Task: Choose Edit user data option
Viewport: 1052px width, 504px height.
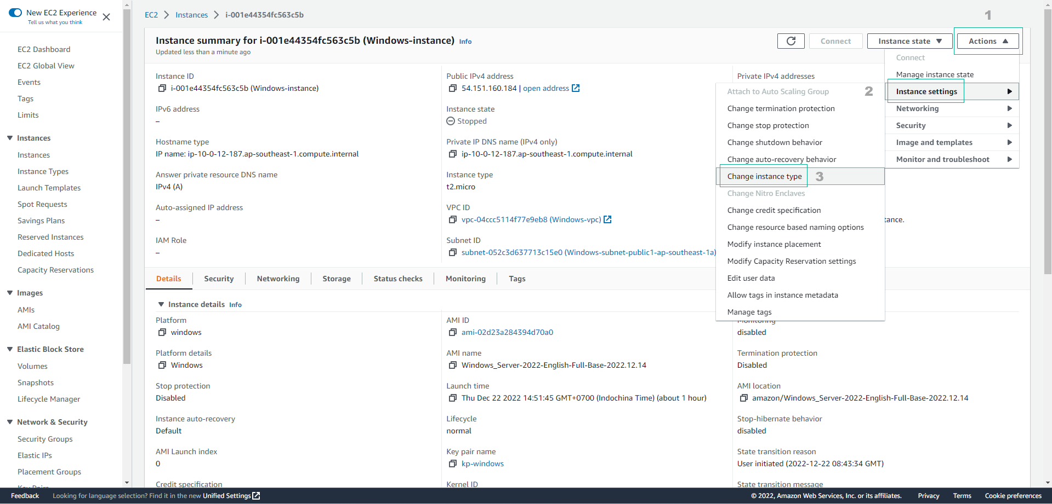Action: 800,278
